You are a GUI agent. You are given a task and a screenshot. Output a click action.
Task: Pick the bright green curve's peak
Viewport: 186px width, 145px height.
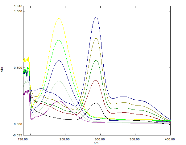pos(59,40)
